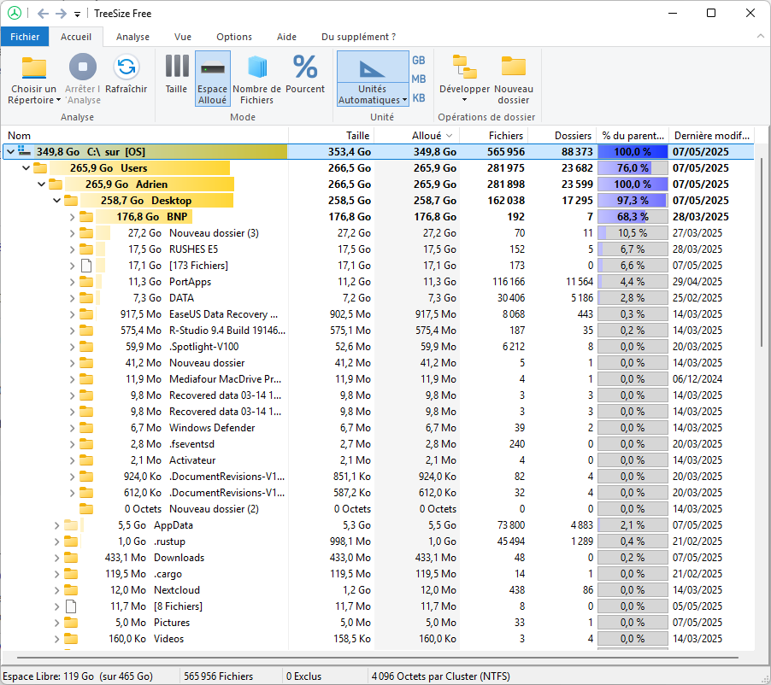The image size is (771, 685).
Task: Click the TreeSize app logo icon
Action: (15, 14)
